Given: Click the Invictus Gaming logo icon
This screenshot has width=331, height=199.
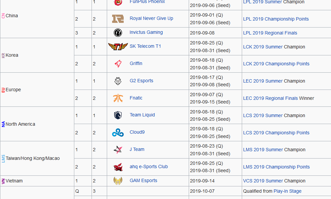Looking at the screenshot, I should click(x=118, y=33).
